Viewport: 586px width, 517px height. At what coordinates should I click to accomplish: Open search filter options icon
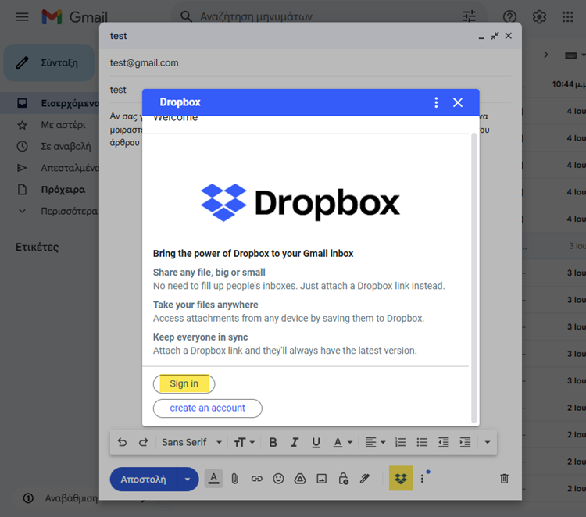(470, 16)
